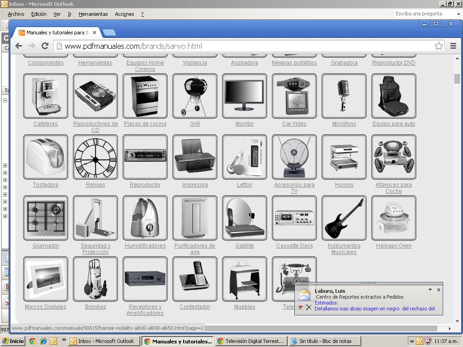Open the Quemador gas hob image
This screenshot has height=347, width=463.
[x=46, y=218]
